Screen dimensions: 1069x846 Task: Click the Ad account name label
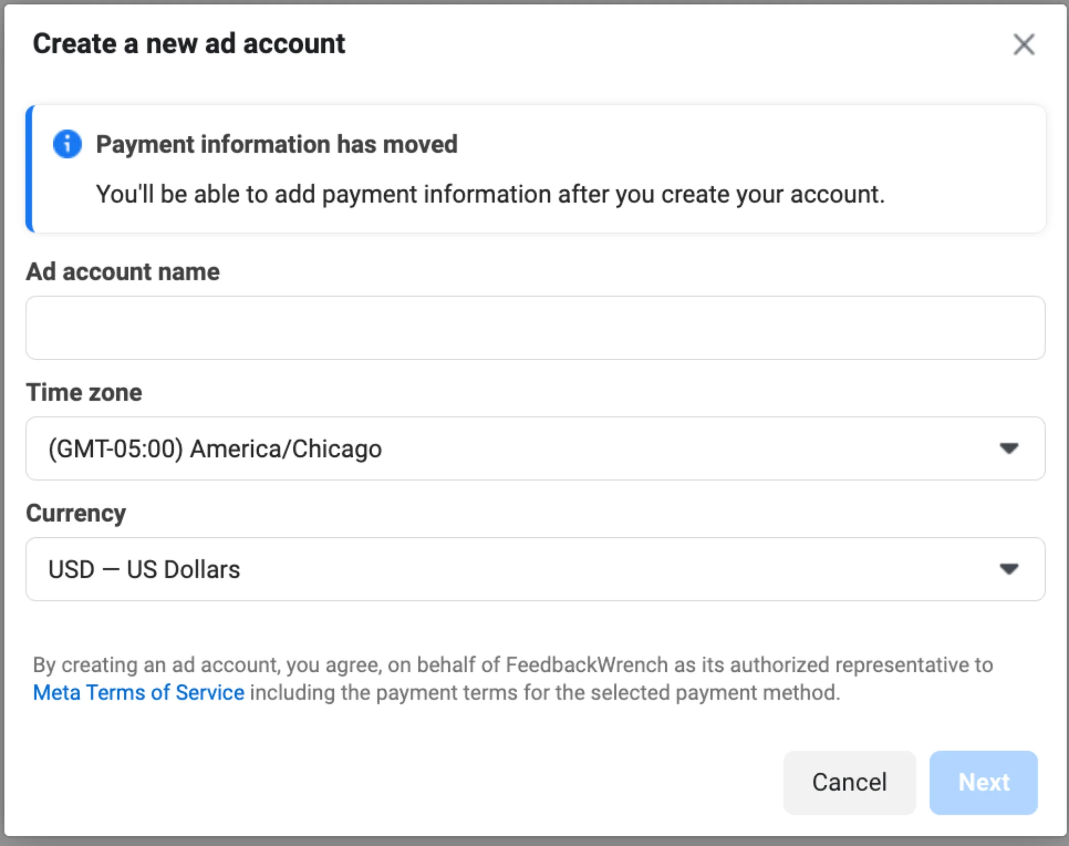[x=123, y=271]
